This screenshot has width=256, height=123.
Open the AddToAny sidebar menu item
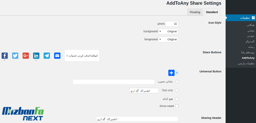pos(248,58)
